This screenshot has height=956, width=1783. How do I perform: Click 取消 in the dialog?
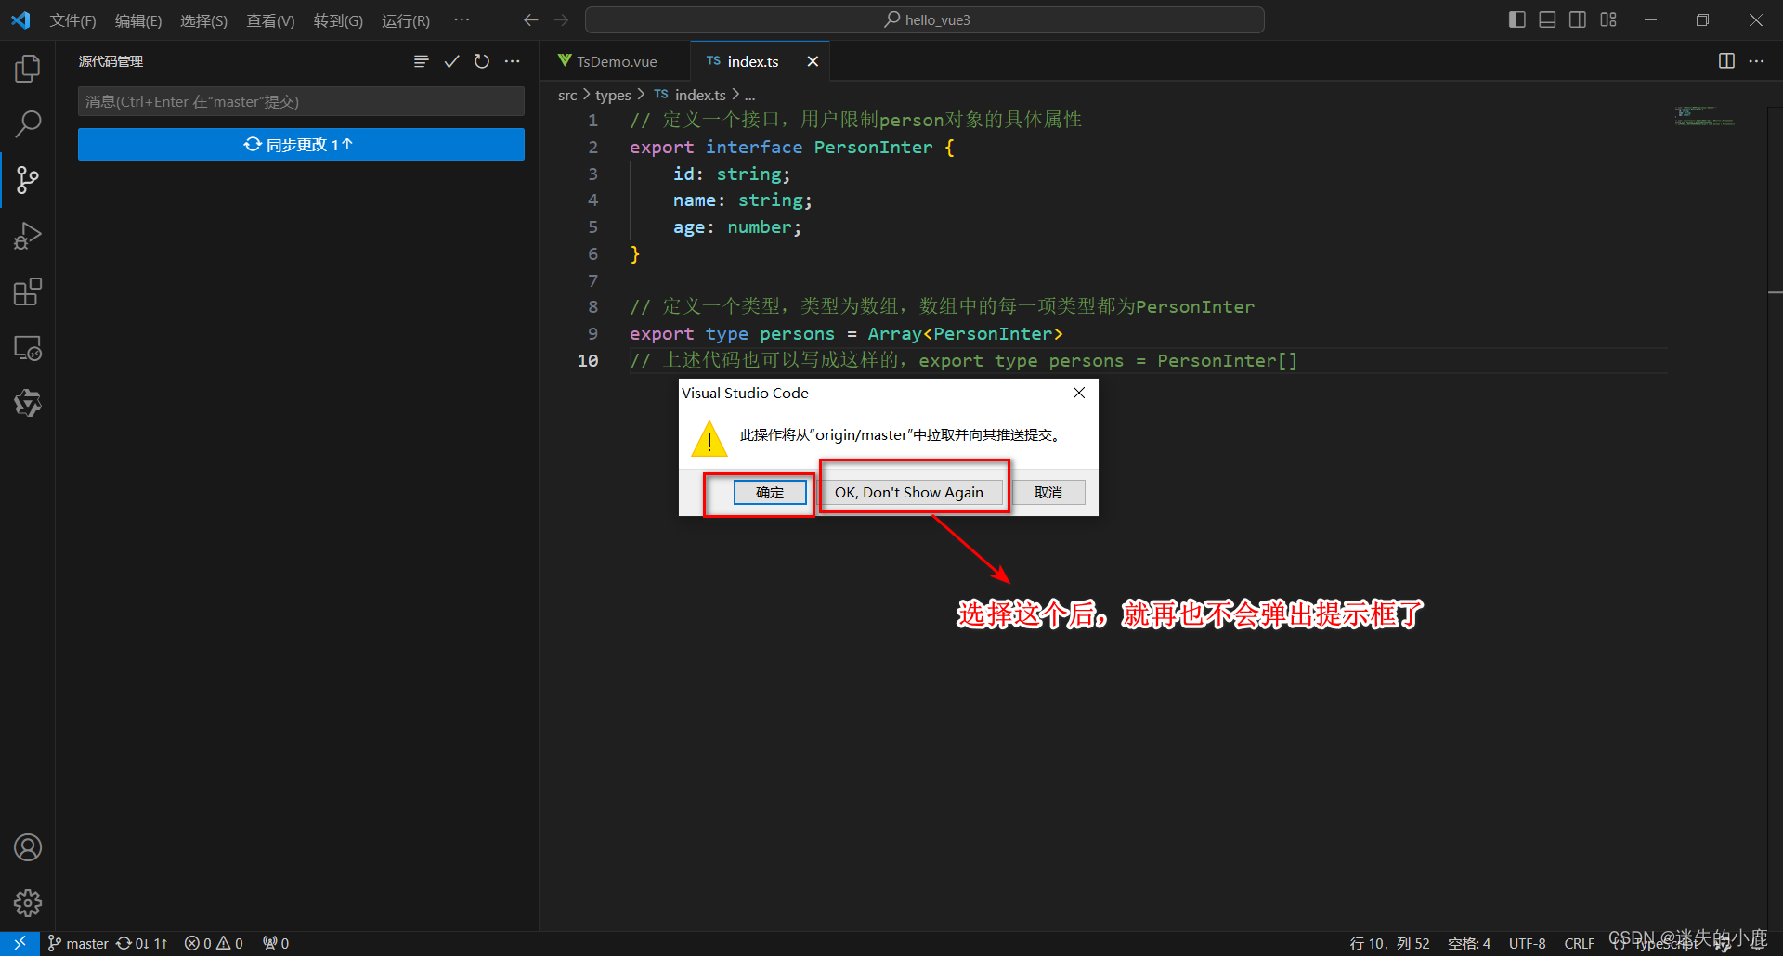click(x=1048, y=492)
